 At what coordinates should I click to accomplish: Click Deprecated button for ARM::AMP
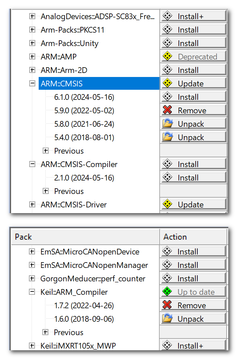pyautogui.click(x=194, y=56)
